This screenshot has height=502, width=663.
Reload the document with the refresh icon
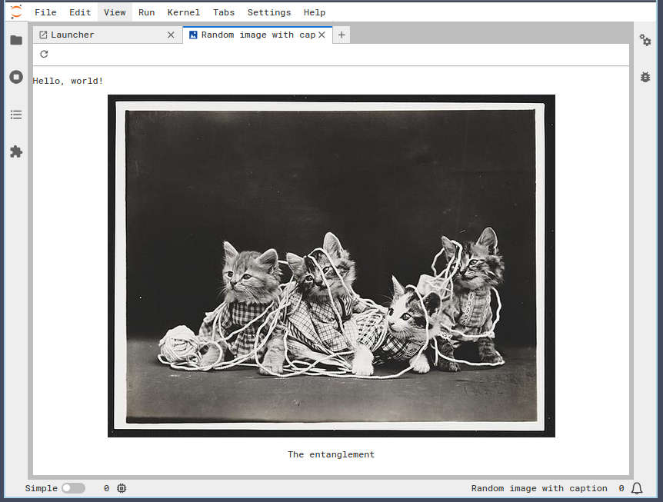tap(44, 54)
